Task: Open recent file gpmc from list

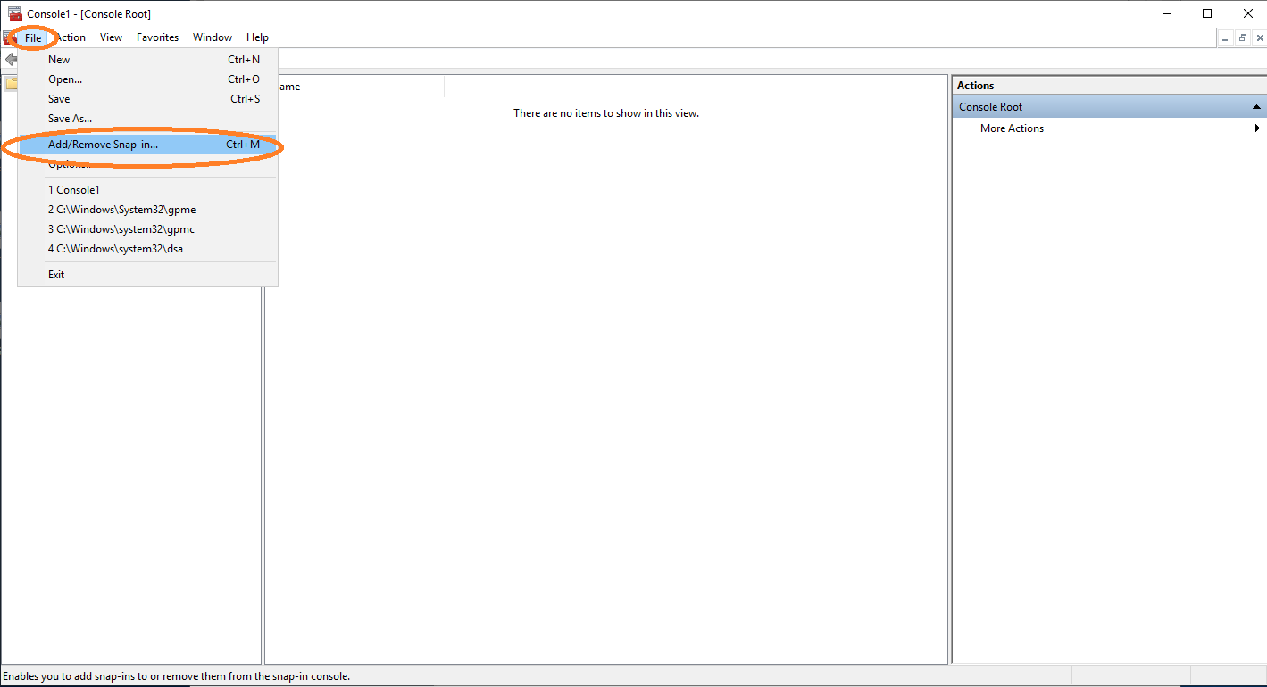Action: tap(121, 229)
